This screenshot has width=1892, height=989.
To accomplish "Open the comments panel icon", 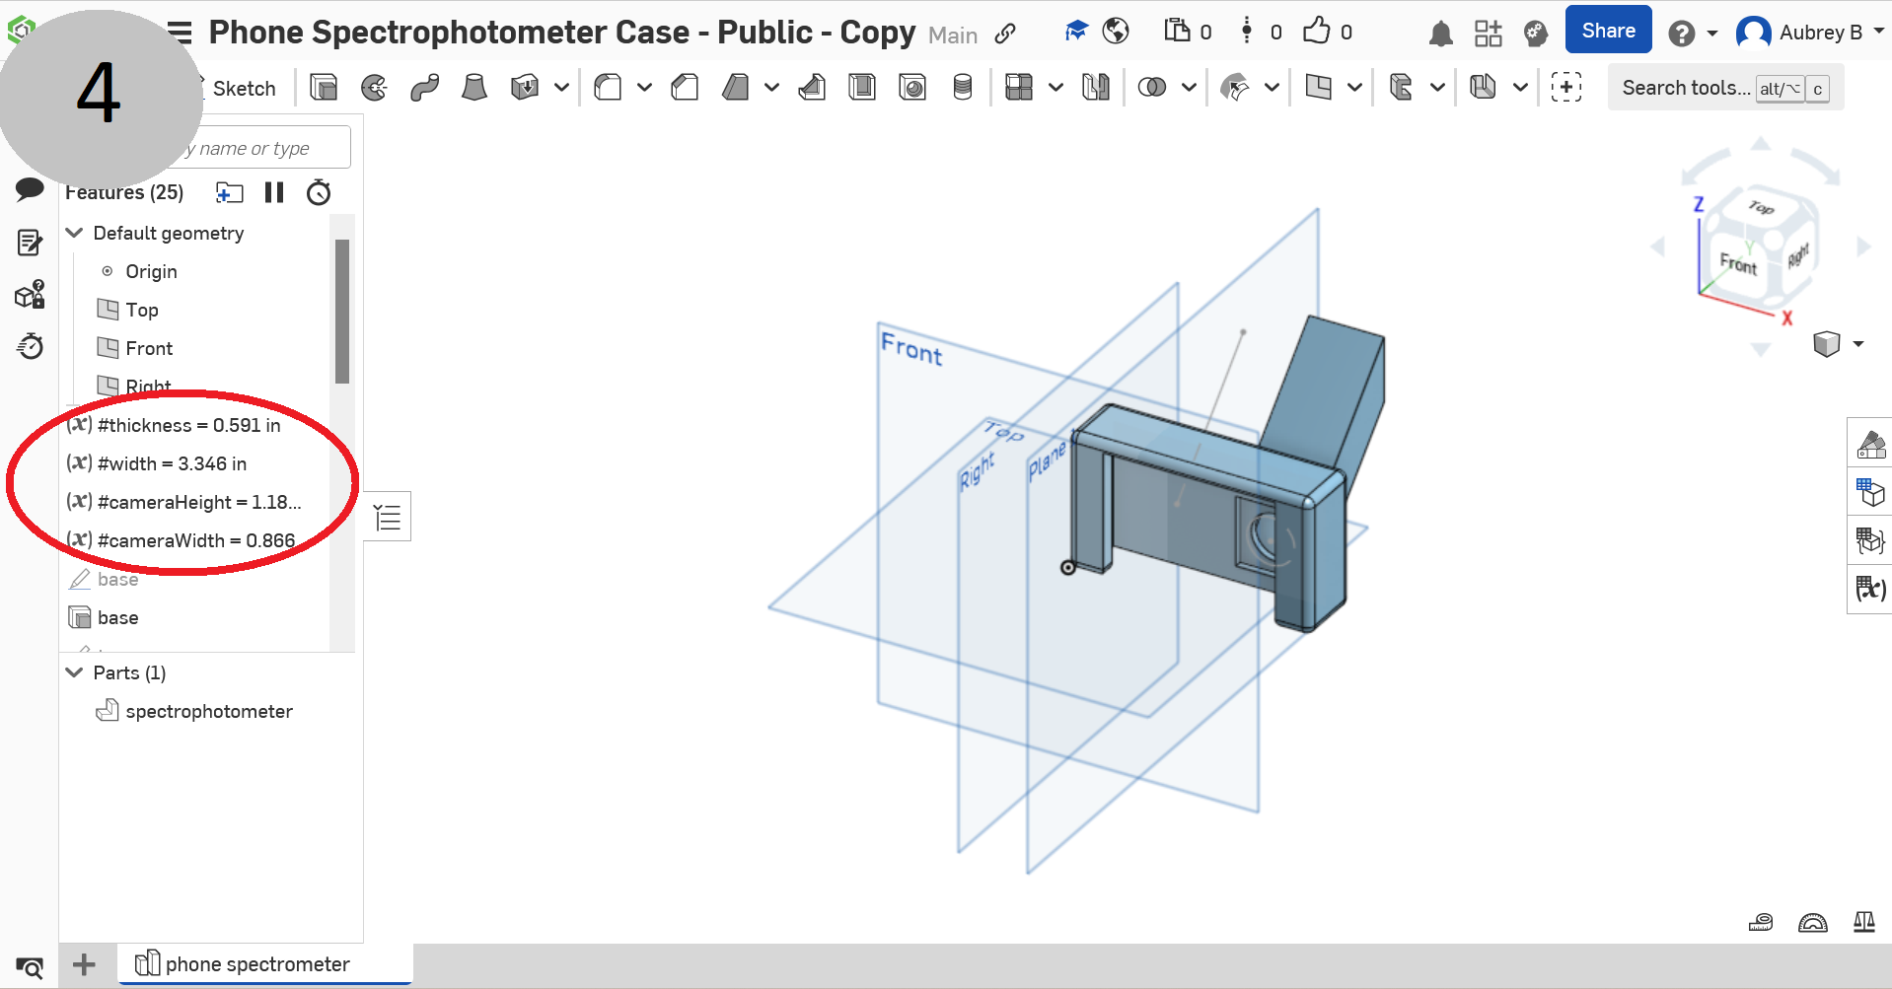I will 30,189.
